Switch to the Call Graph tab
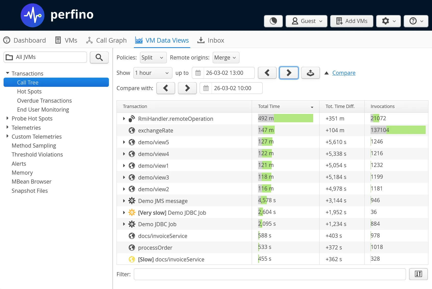432x289 pixels. (x=106, y=40)
